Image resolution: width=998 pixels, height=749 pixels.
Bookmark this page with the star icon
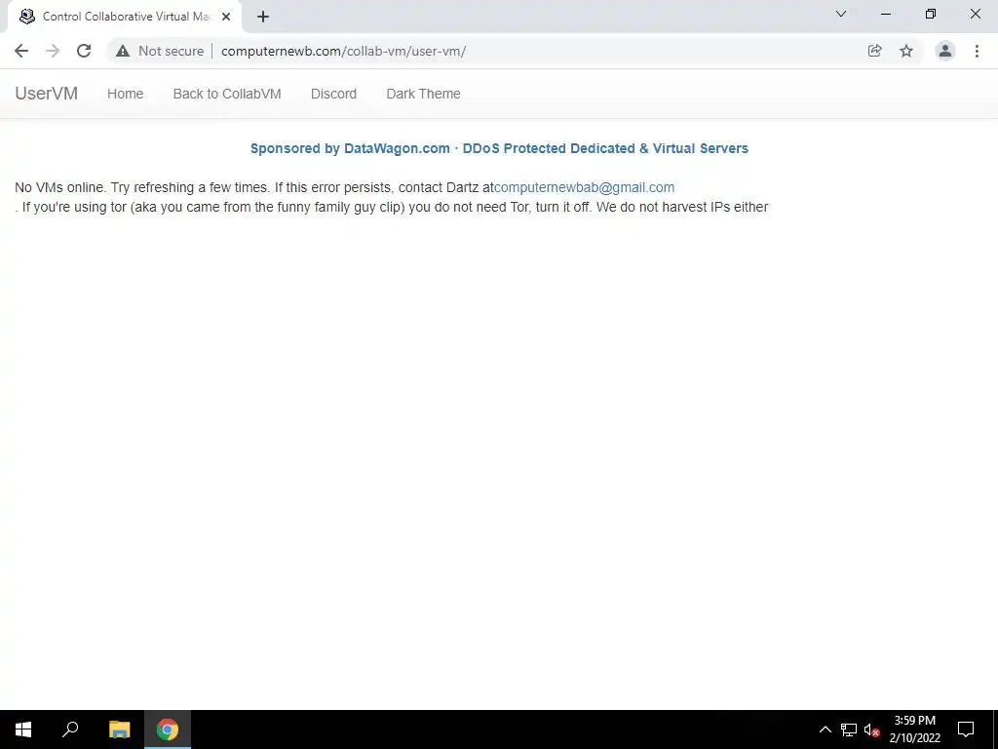coord(906,51)
